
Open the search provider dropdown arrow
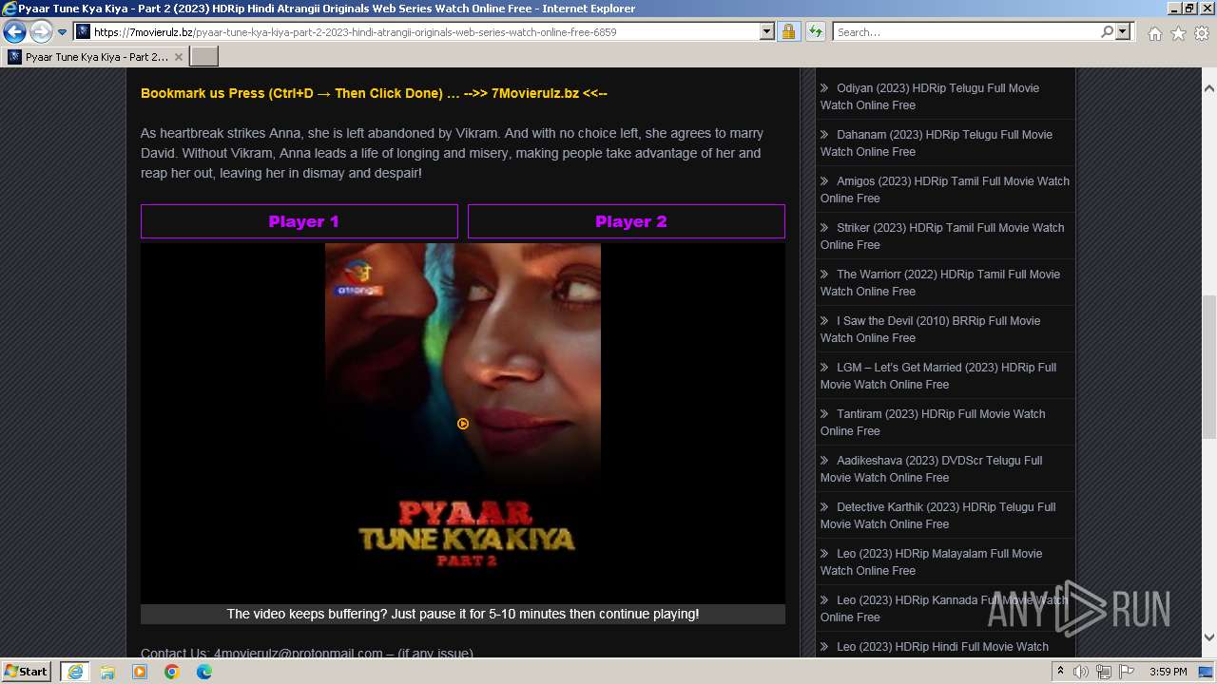point(1123,31)
